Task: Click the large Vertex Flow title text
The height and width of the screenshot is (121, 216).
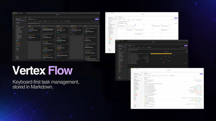Action: point(43,70)
